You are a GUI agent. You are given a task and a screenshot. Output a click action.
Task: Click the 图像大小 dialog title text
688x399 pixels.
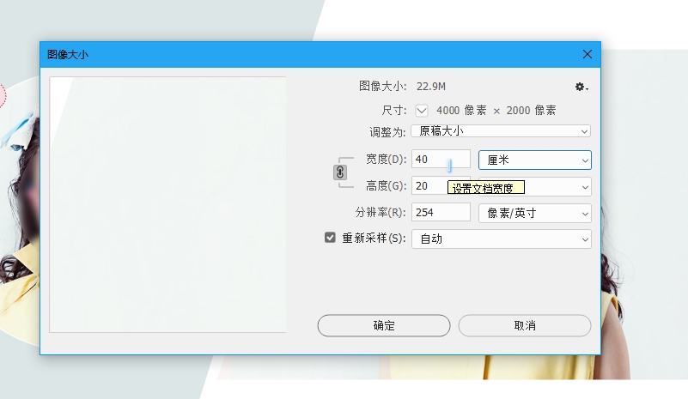tap(68, 55)
